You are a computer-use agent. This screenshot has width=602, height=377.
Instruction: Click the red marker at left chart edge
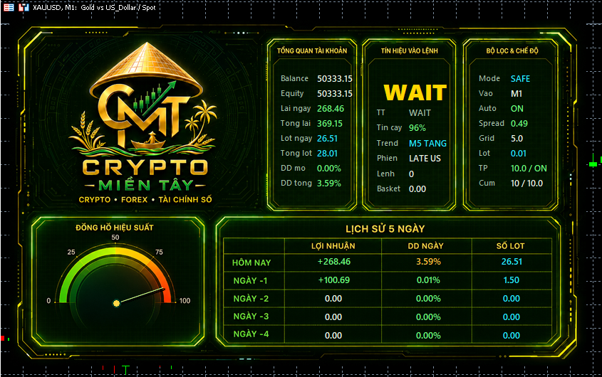click(2, 339)
